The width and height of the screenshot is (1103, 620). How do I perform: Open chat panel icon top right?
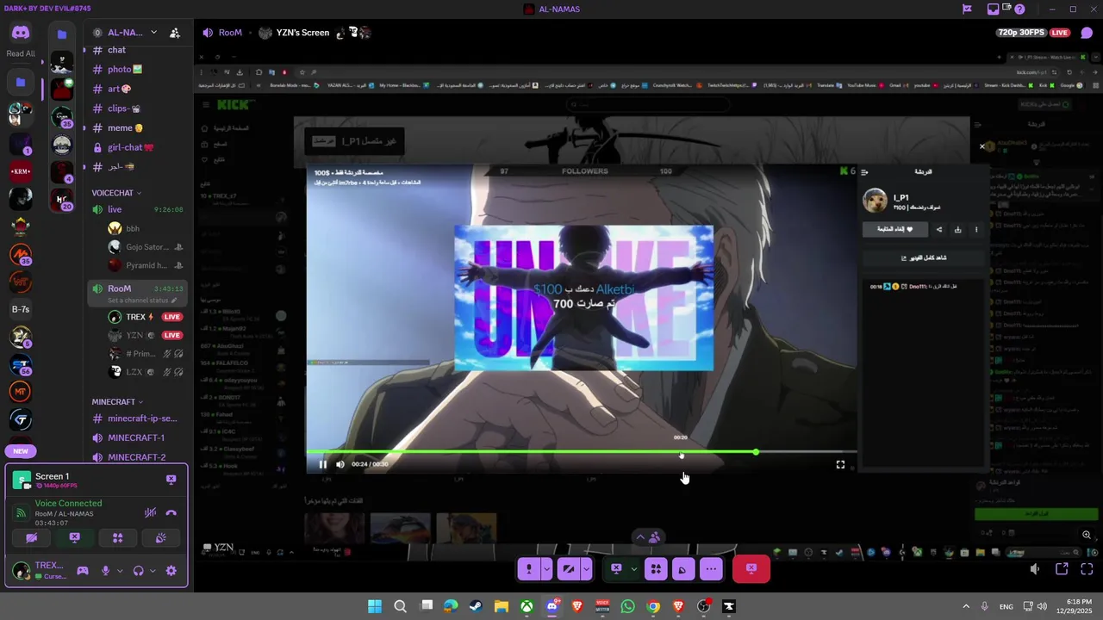pyautogui.click(x=1087, y=33)
